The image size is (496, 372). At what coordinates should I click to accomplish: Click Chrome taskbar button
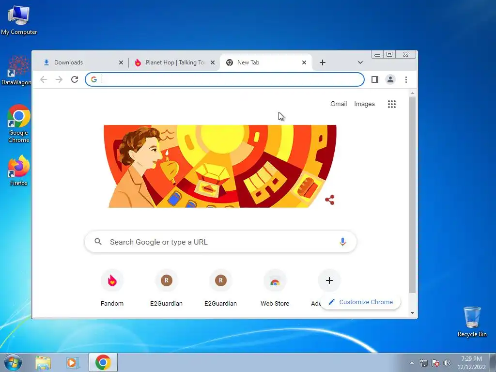tap(103, 362)
